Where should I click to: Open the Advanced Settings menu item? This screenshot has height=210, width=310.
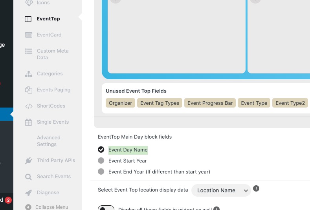(49, 141)
